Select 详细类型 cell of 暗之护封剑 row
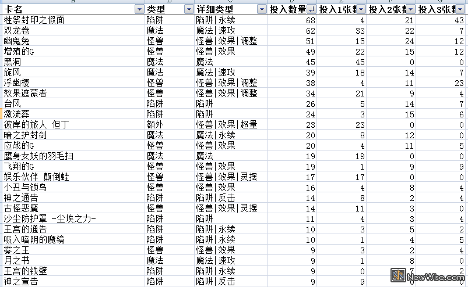Screen dimensions: 468x287 pos(230,135)
